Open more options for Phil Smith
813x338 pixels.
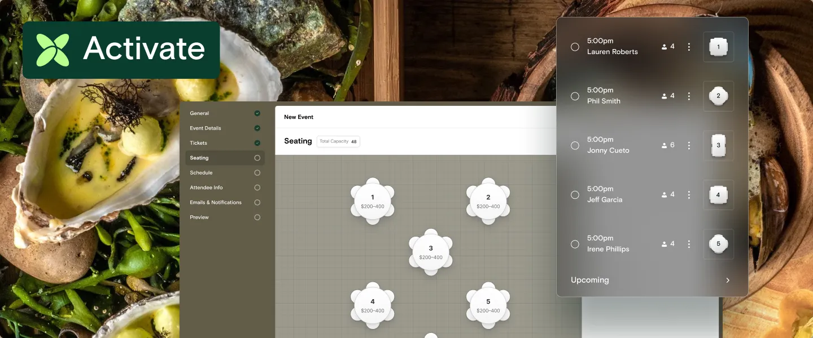[689, 96]
